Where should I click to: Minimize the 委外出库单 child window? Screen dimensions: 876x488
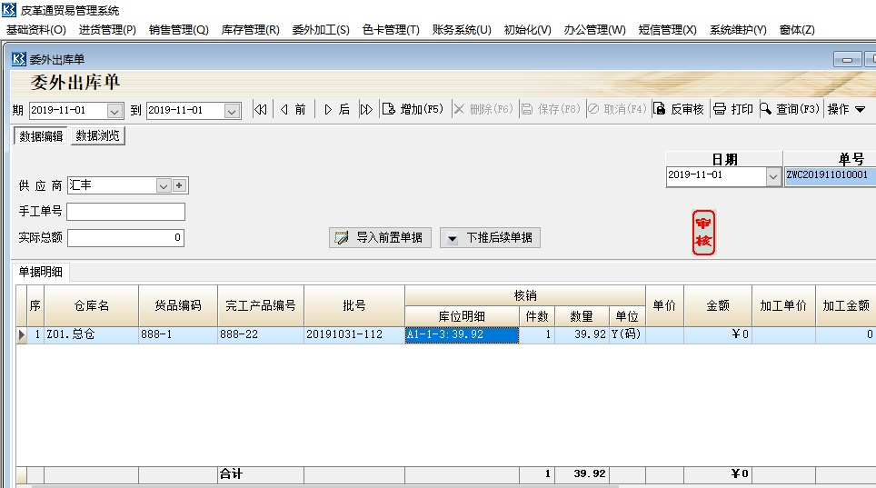(x=848, y=59)
